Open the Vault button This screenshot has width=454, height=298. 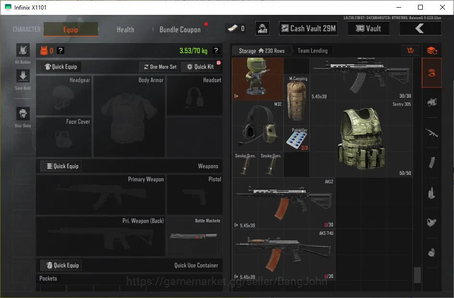point(368,28)
